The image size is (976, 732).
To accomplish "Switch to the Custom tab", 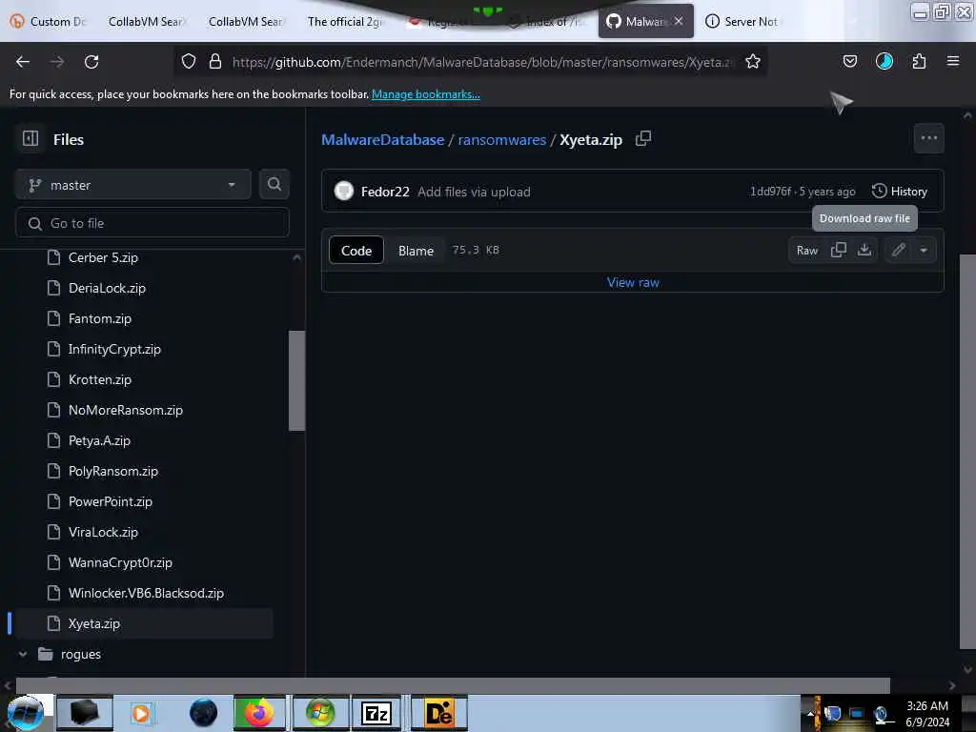I will coord(49,21).
